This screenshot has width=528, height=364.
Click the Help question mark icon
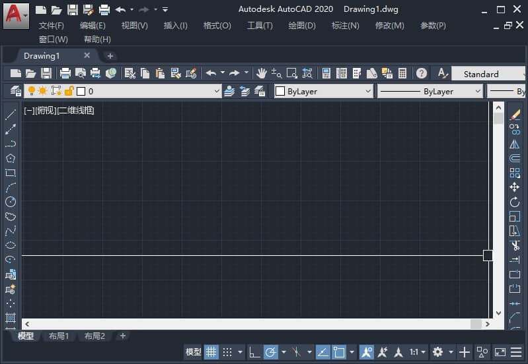coord(422,73)
